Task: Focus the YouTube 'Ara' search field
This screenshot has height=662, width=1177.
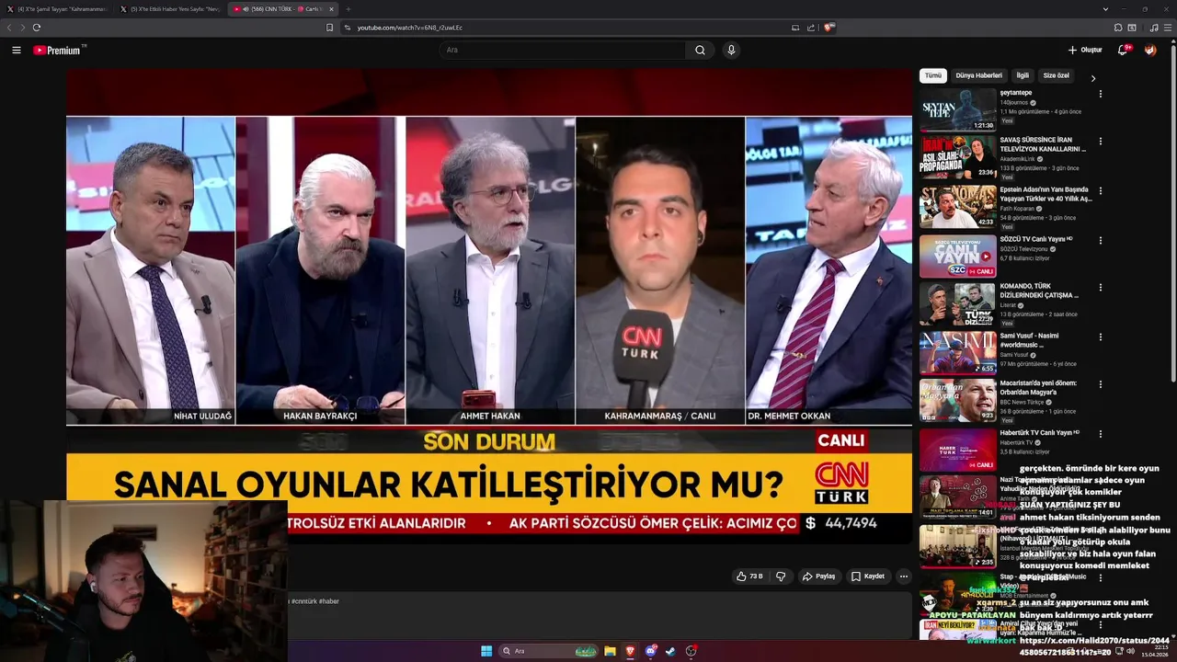Action: 561,50
